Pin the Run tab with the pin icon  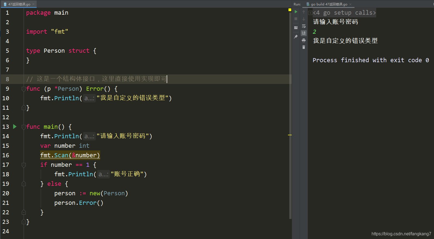[296, 36]
